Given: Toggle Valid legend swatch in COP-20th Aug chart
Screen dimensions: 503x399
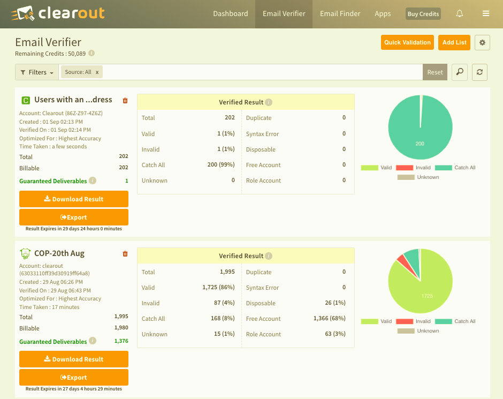Looking at the screenshot, I should click(x=370, y=321).
